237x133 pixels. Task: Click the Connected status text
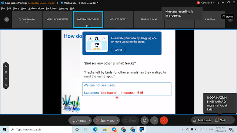(x=207, y=3)
